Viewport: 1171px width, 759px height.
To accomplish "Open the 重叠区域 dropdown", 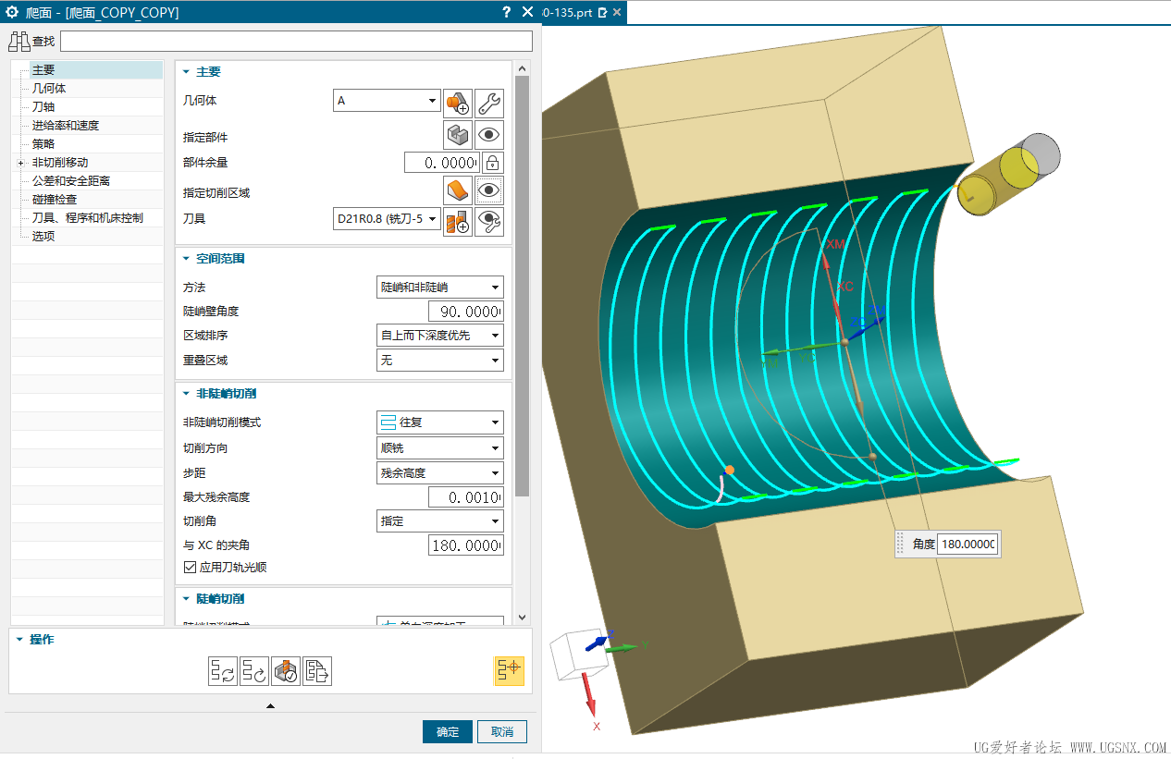I will click(x=440, y=360).
